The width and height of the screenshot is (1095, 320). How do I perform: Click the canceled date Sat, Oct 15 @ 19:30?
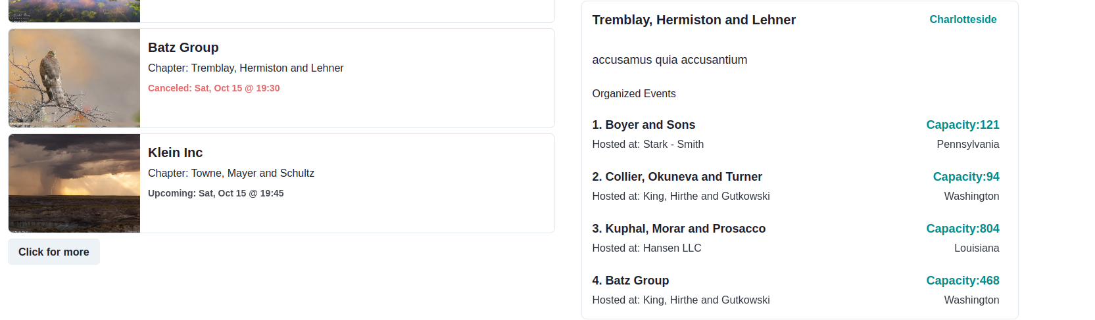(214, 88)
